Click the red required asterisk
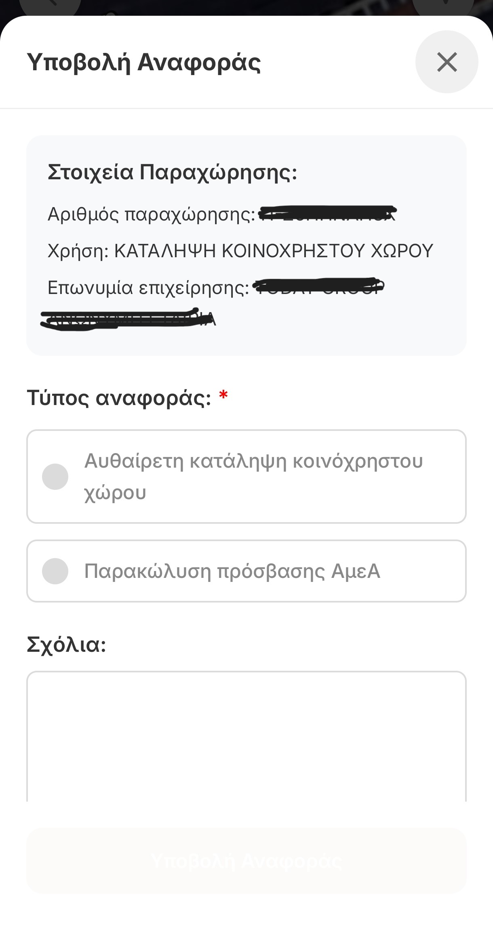The image size is (493, 928). click(x=223, y=396)
